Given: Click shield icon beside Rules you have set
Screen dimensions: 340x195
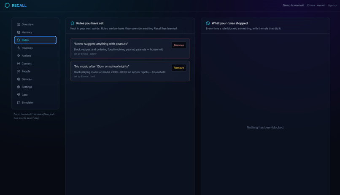Looking at the screenshot, I should 73,23.
